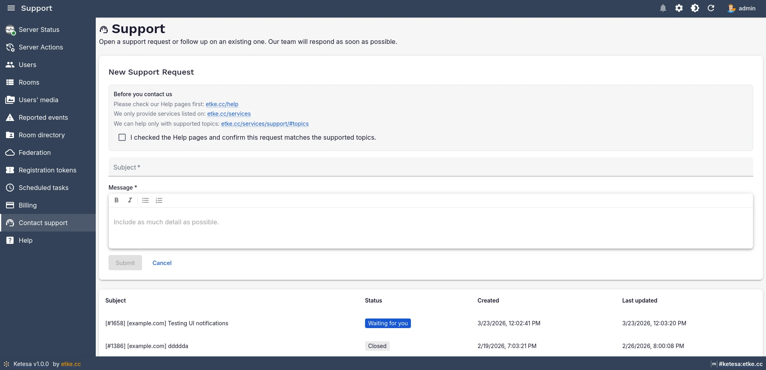Viewport: 766px width, 370px height.
Task: Select Scheduled tasks in sidebar
Action: click(43, 188)
